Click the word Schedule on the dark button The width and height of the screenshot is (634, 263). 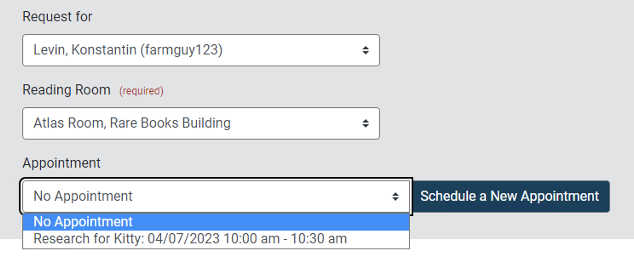pos(447,196)
